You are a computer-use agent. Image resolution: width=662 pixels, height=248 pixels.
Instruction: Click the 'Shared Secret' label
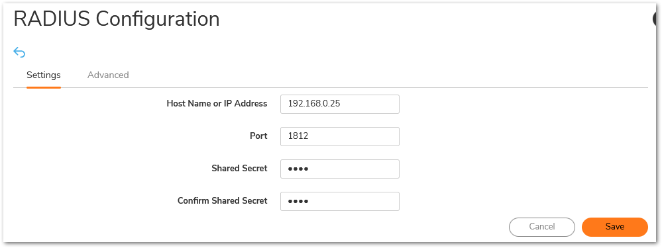click(239, 169)
